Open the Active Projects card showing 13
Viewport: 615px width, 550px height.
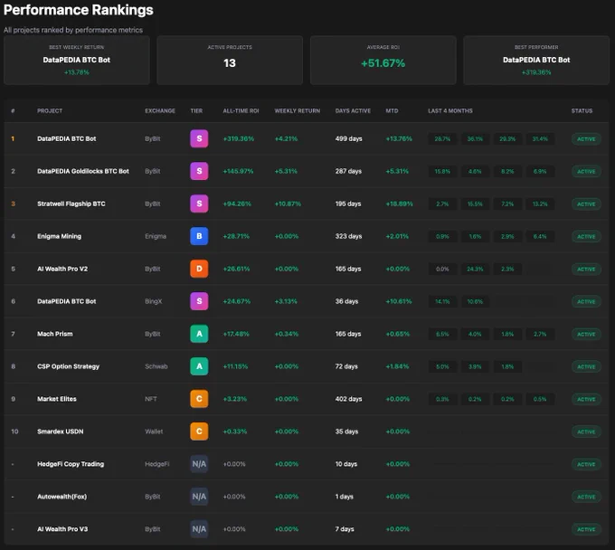click(230, 60)
